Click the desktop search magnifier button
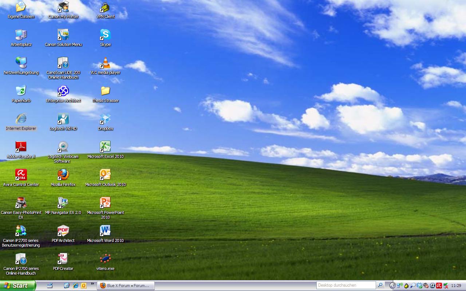The width and height of the screenshot is (466, 291). pyautogui.click(x=380, y=286)
